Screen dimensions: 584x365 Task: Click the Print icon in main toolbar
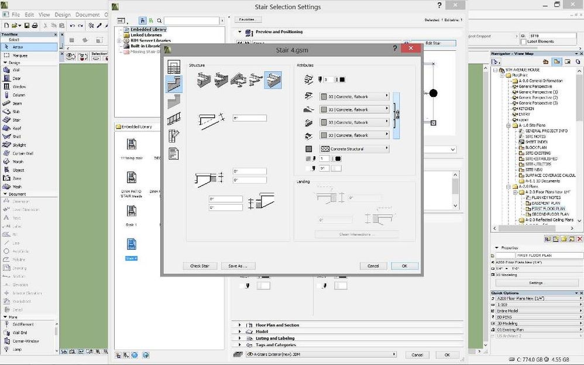click(x=35, y=25)
